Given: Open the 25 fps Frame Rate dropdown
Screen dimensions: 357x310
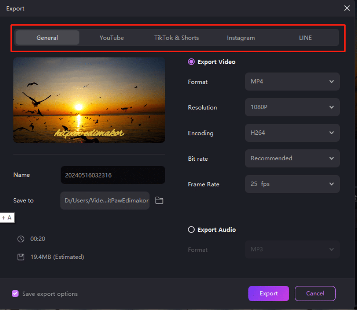Looking at the screenshot, I should pyautogui.click(x=292, y=184).
